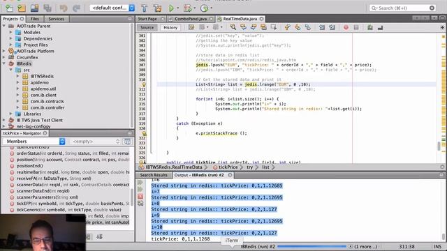Click Next Bookmark editor icon
Image resolution: width=447 pixels, height=251 pixels.
coord(298,27)
